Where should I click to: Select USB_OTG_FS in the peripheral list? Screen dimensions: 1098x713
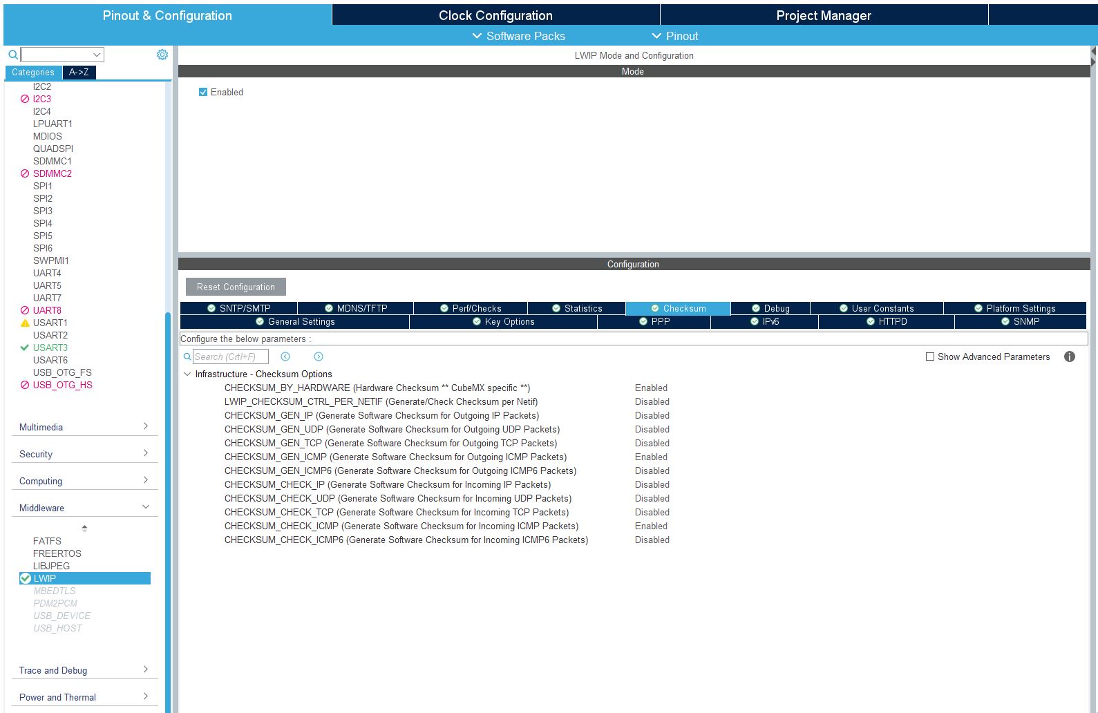point(62,372)
